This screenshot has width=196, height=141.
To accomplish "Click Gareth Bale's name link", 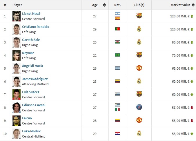I will coord(31,40).
